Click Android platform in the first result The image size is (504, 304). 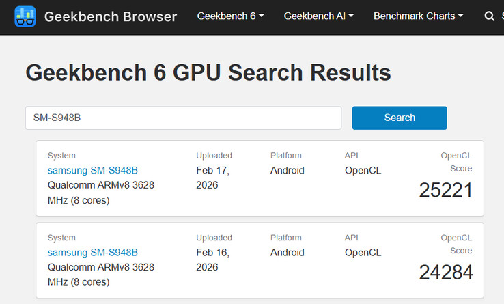pyautogui.click(x=288, y=170)
